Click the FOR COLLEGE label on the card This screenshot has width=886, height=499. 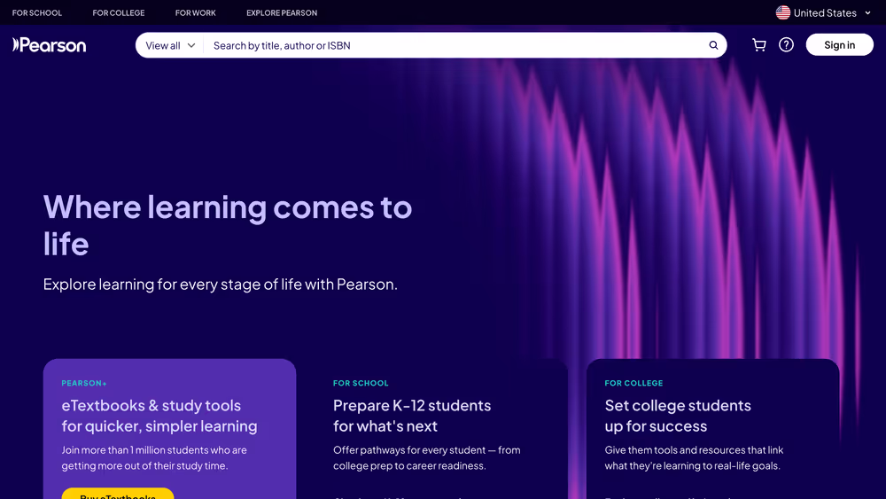click(633, 384)
